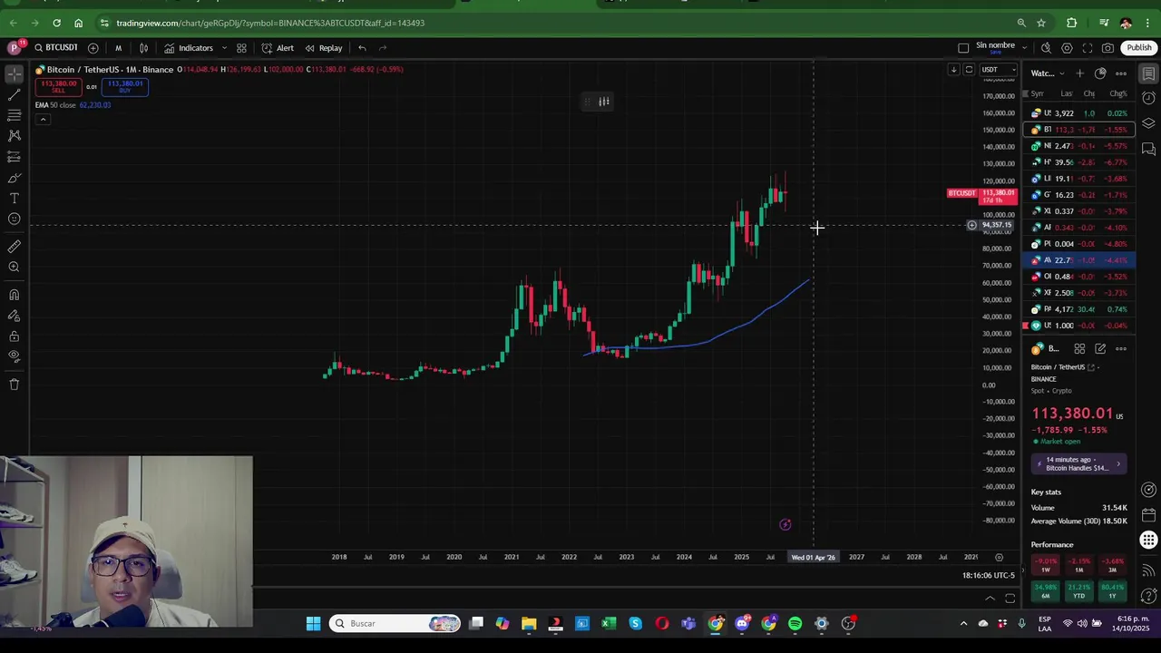The image size is (1161, 653).
Task: Delete all drawings with trash icon
Action: (15, 385)
